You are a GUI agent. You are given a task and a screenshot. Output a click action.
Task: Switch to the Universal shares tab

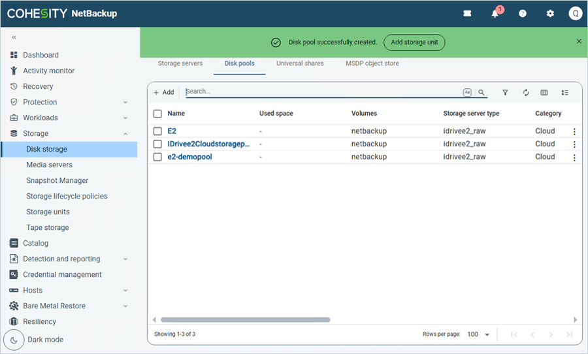[x=299, y=63]
